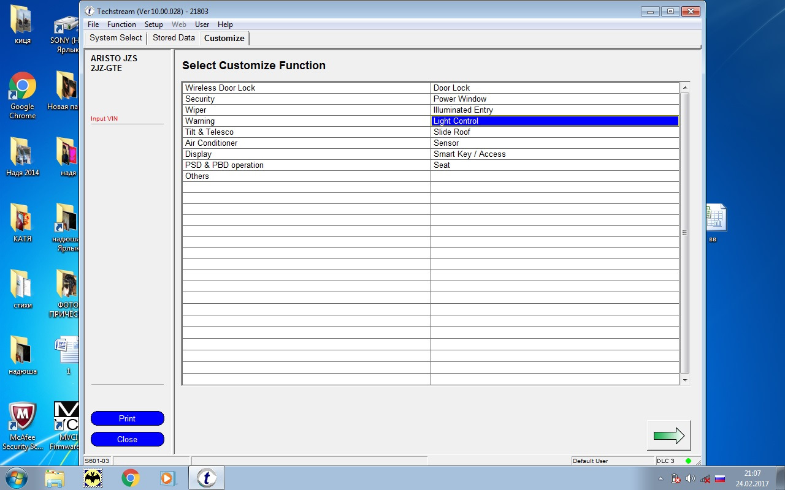Select the Customize tab
Screen dimensions: 785x490
coord(224,38)
